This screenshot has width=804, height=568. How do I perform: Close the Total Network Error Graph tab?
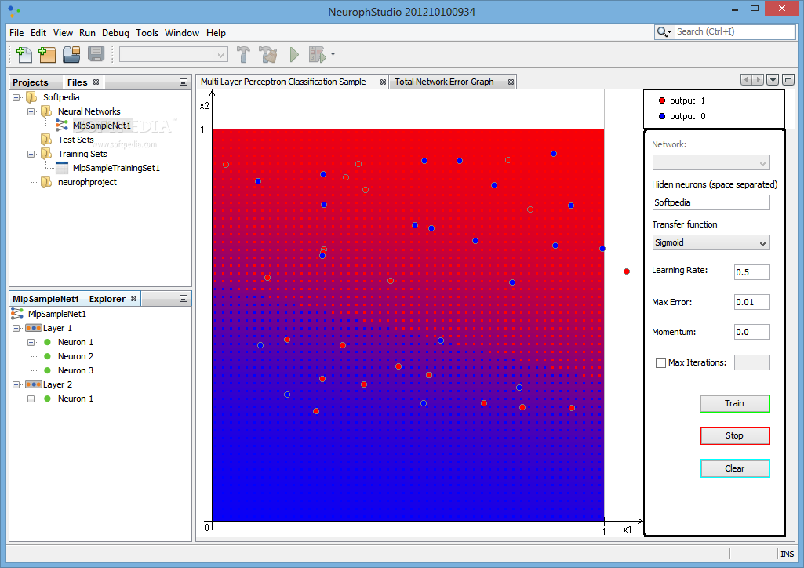click(x=511, y=82)
